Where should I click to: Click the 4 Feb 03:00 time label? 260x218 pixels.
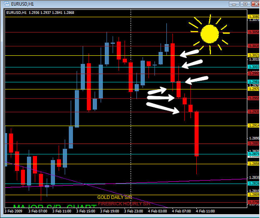pyautogui.click(x=157, y=211)
